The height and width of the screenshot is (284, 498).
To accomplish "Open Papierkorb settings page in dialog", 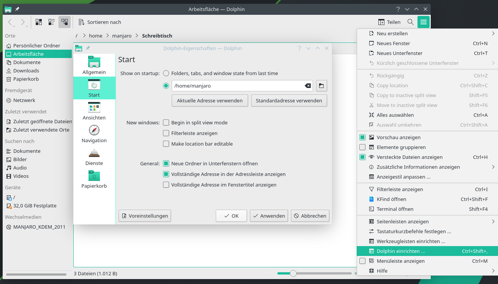I will [94, 179].
